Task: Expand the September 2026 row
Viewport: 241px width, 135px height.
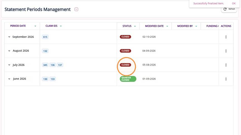Action: point(9,37)
